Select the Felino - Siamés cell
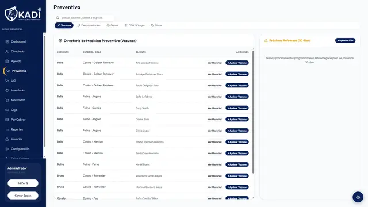 92,108
